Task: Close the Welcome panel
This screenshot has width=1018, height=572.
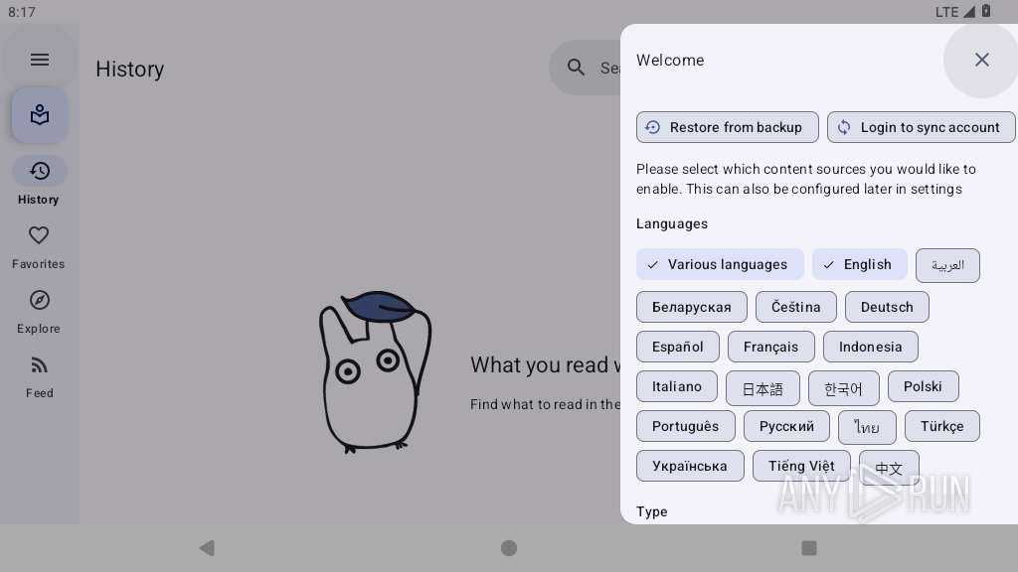Action: pyautogui.click(x=981, y=60)
